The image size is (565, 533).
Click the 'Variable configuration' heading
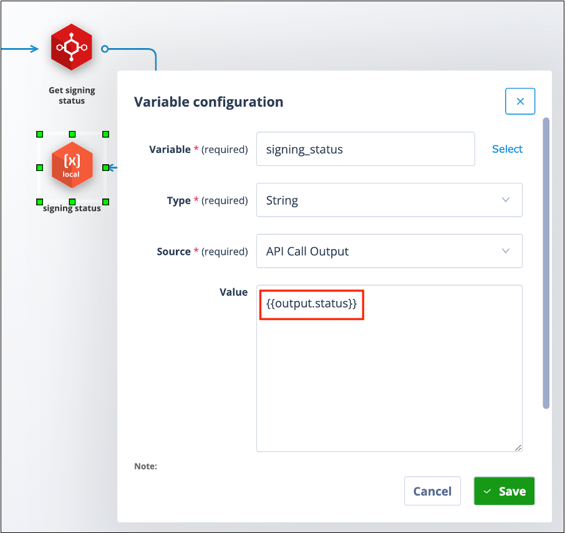click(x=209, y=102)
